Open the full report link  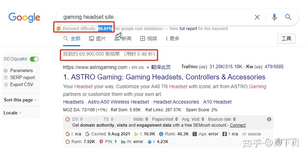[188, 29]
